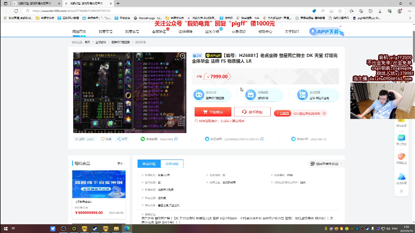
Task: Copy WeChat ID with the copy icon
Action: pyautogui.click(x=176, y=139)
